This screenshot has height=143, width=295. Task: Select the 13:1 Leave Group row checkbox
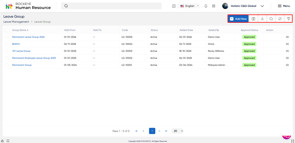[7, 51]
